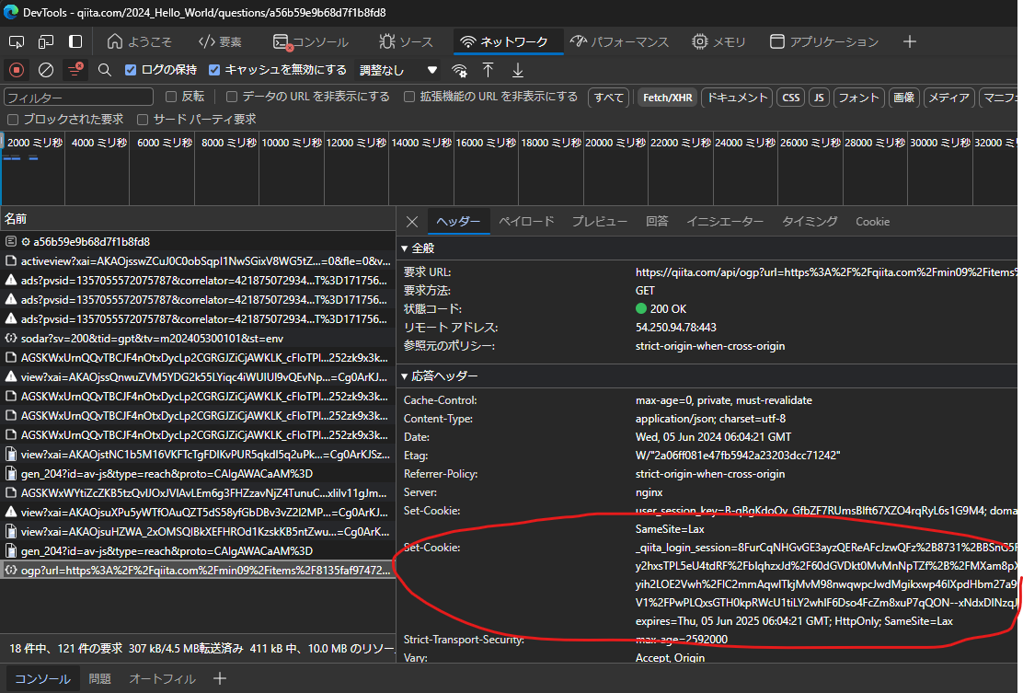Viewport: 1023px width, 693px height.
Task: Select the activeview?xai= request row
Action: click(x=199, y=261)
